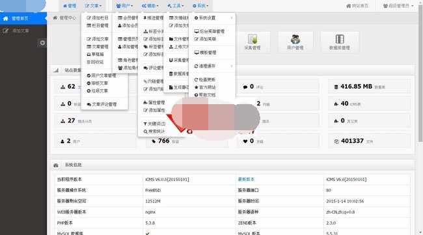Viewport: 423px width, 235px height.
Task: Open 审核文章 in the 文章 menu
Action: pyautogui.click(x=98, y=83)
